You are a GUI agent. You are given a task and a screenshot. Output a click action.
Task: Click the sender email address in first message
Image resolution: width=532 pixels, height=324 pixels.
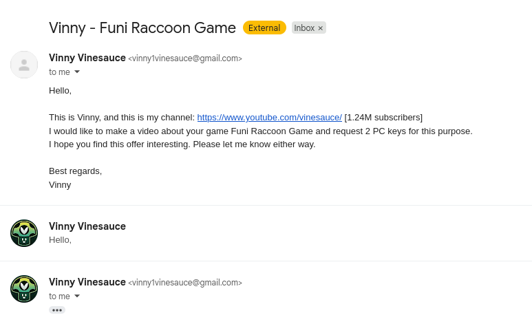click(185, 58)
